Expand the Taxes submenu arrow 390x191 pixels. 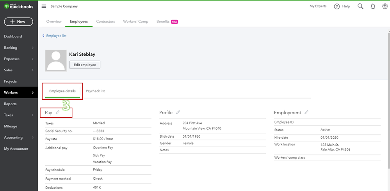point(32,115)
